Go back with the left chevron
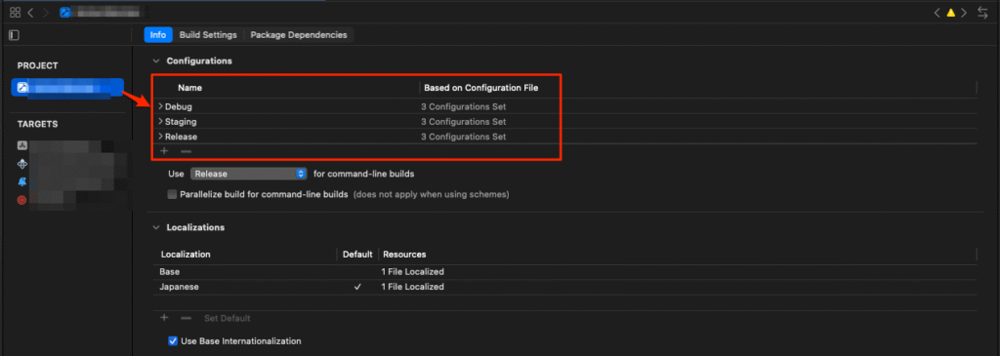Screen dimensions: 1000x356 [x=30, y=12]
